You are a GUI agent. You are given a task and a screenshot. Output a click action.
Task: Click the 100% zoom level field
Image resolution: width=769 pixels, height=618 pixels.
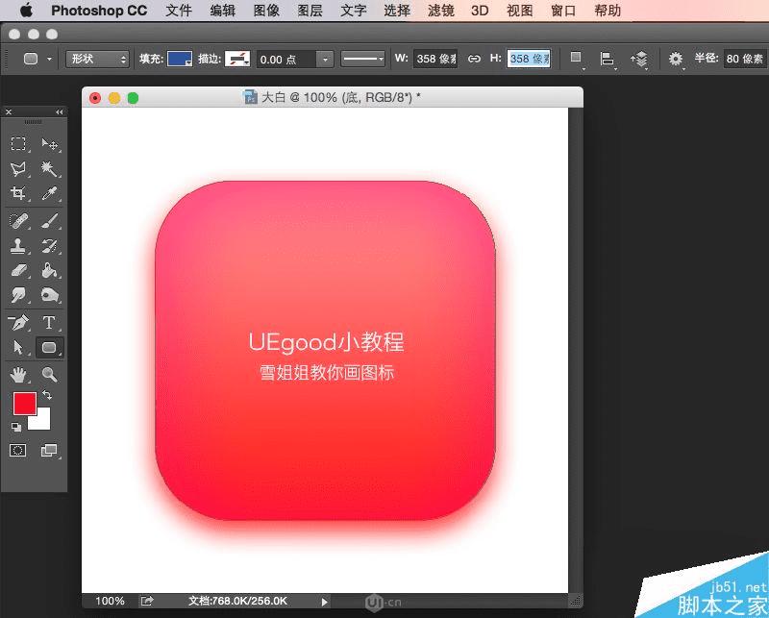[110, 601]
